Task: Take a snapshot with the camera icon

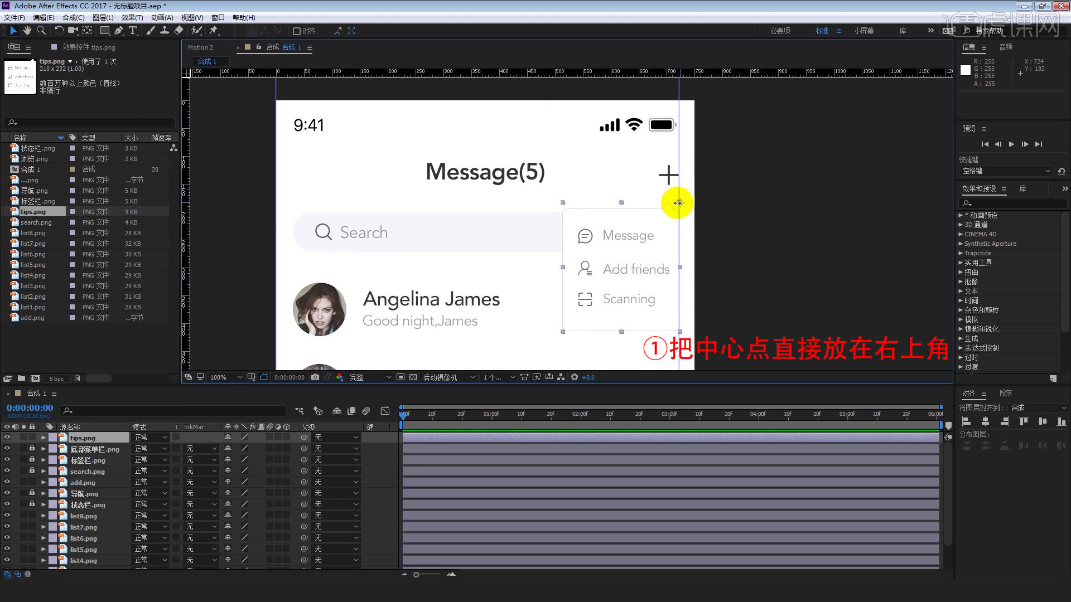Action: 316,377
